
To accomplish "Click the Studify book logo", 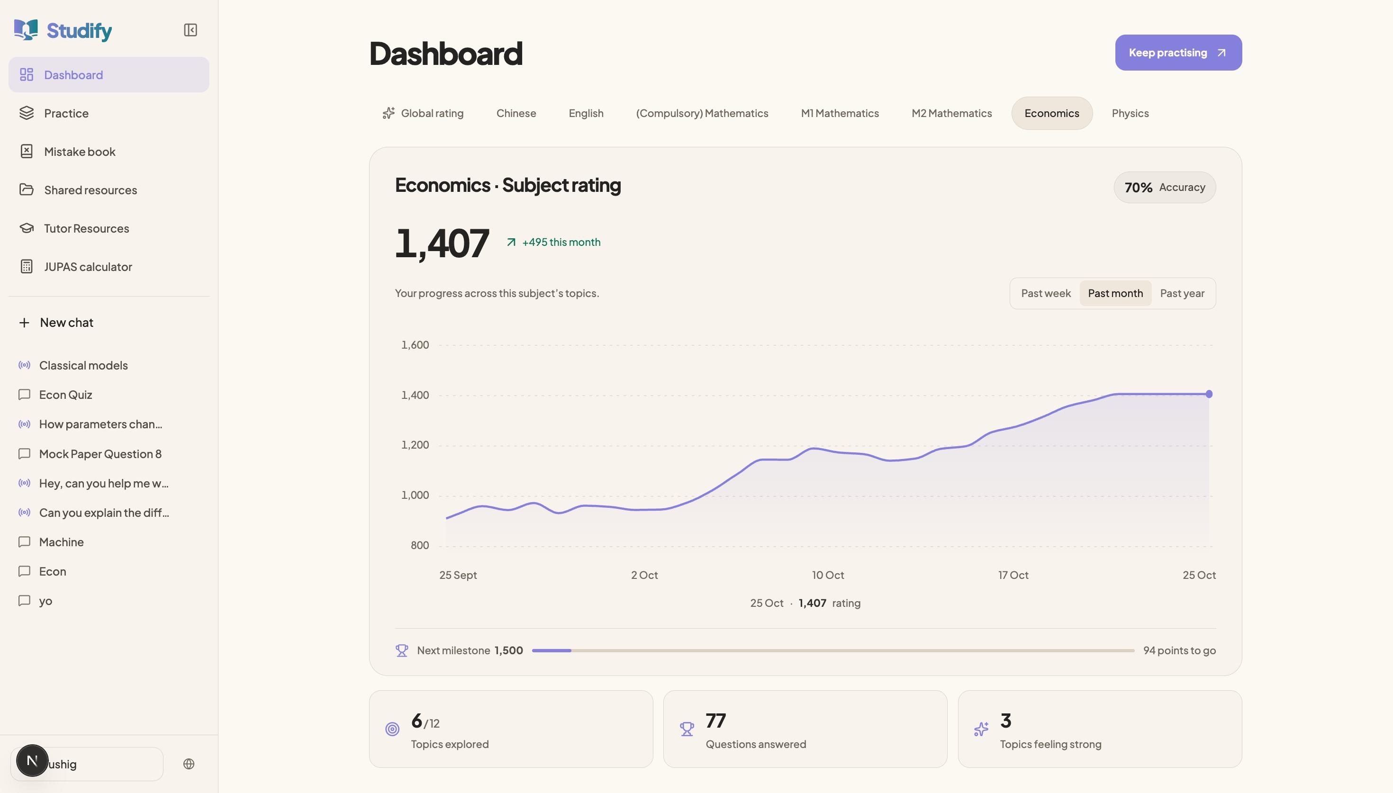I will point(26,30).
